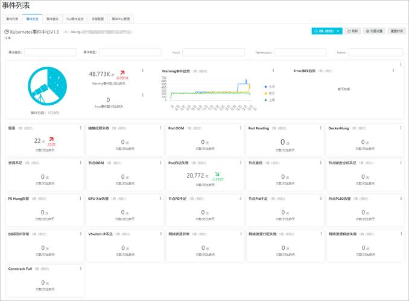Open more menu beside the Error事件数 zero count
The height and width of the screenshot is (301, 409).
coord(143,95)
